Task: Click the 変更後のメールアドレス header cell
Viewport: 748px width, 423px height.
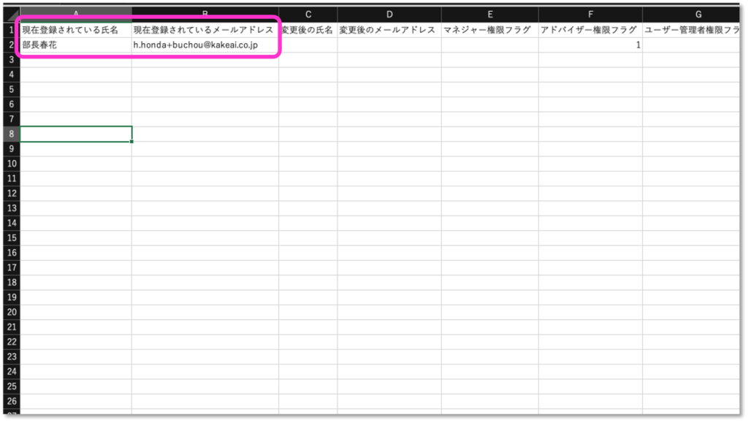Action: pos(389,30)
